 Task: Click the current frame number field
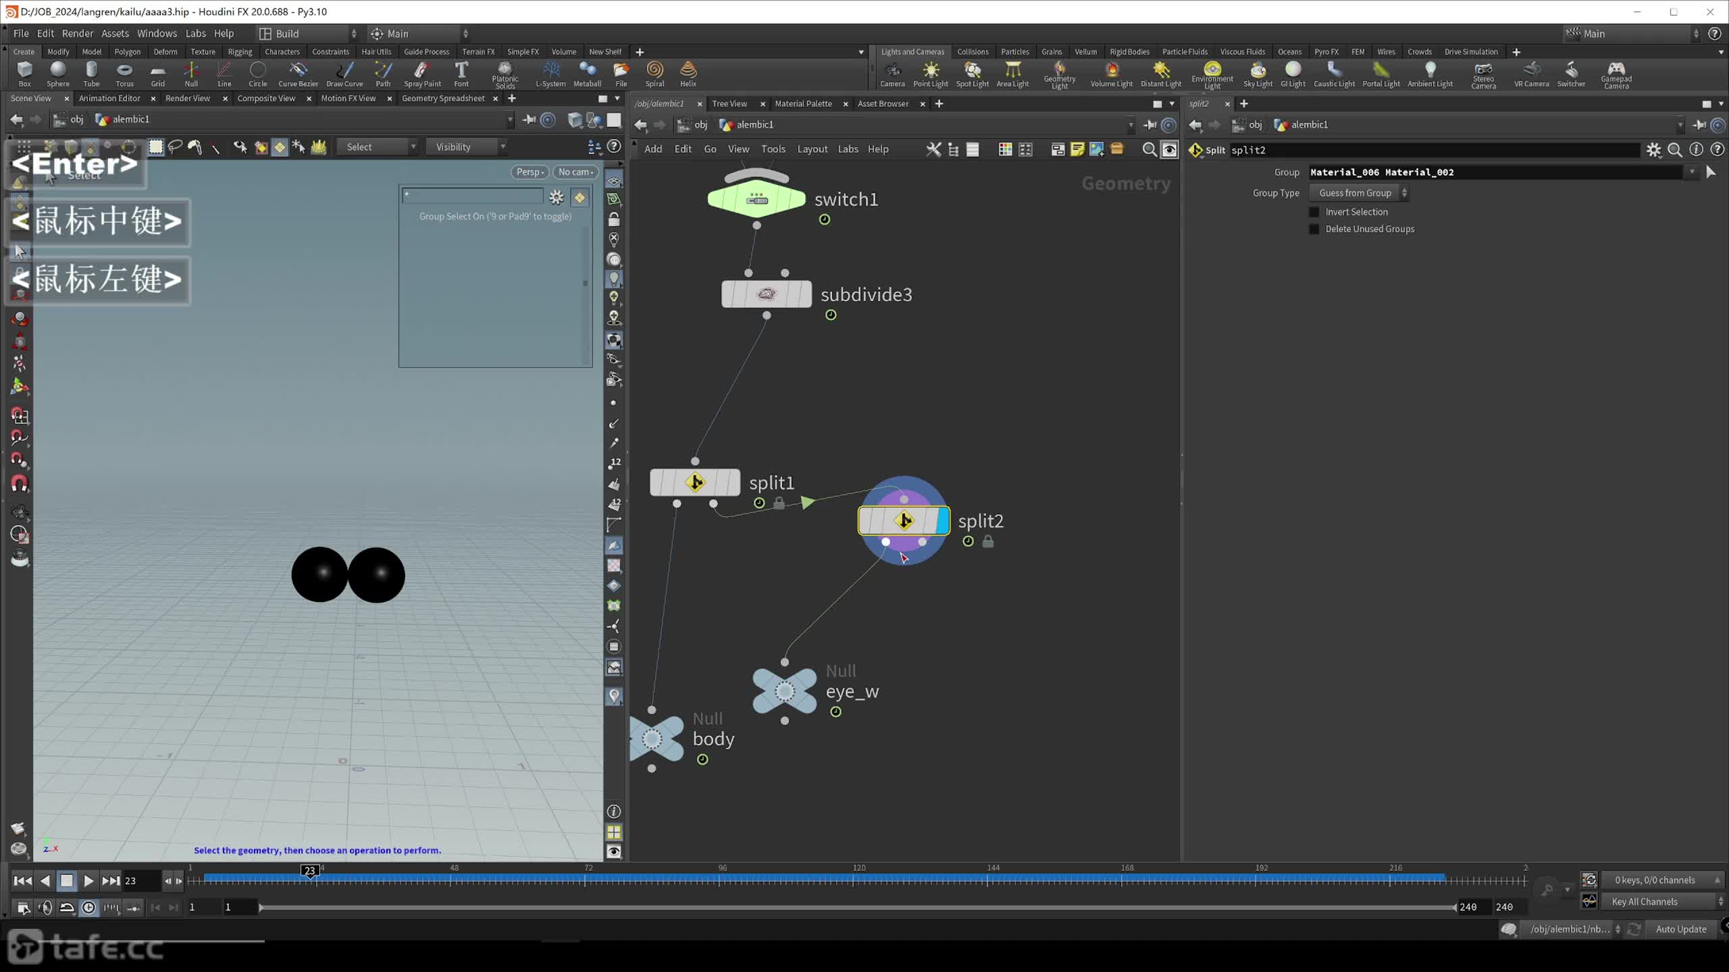click(140, 880)
